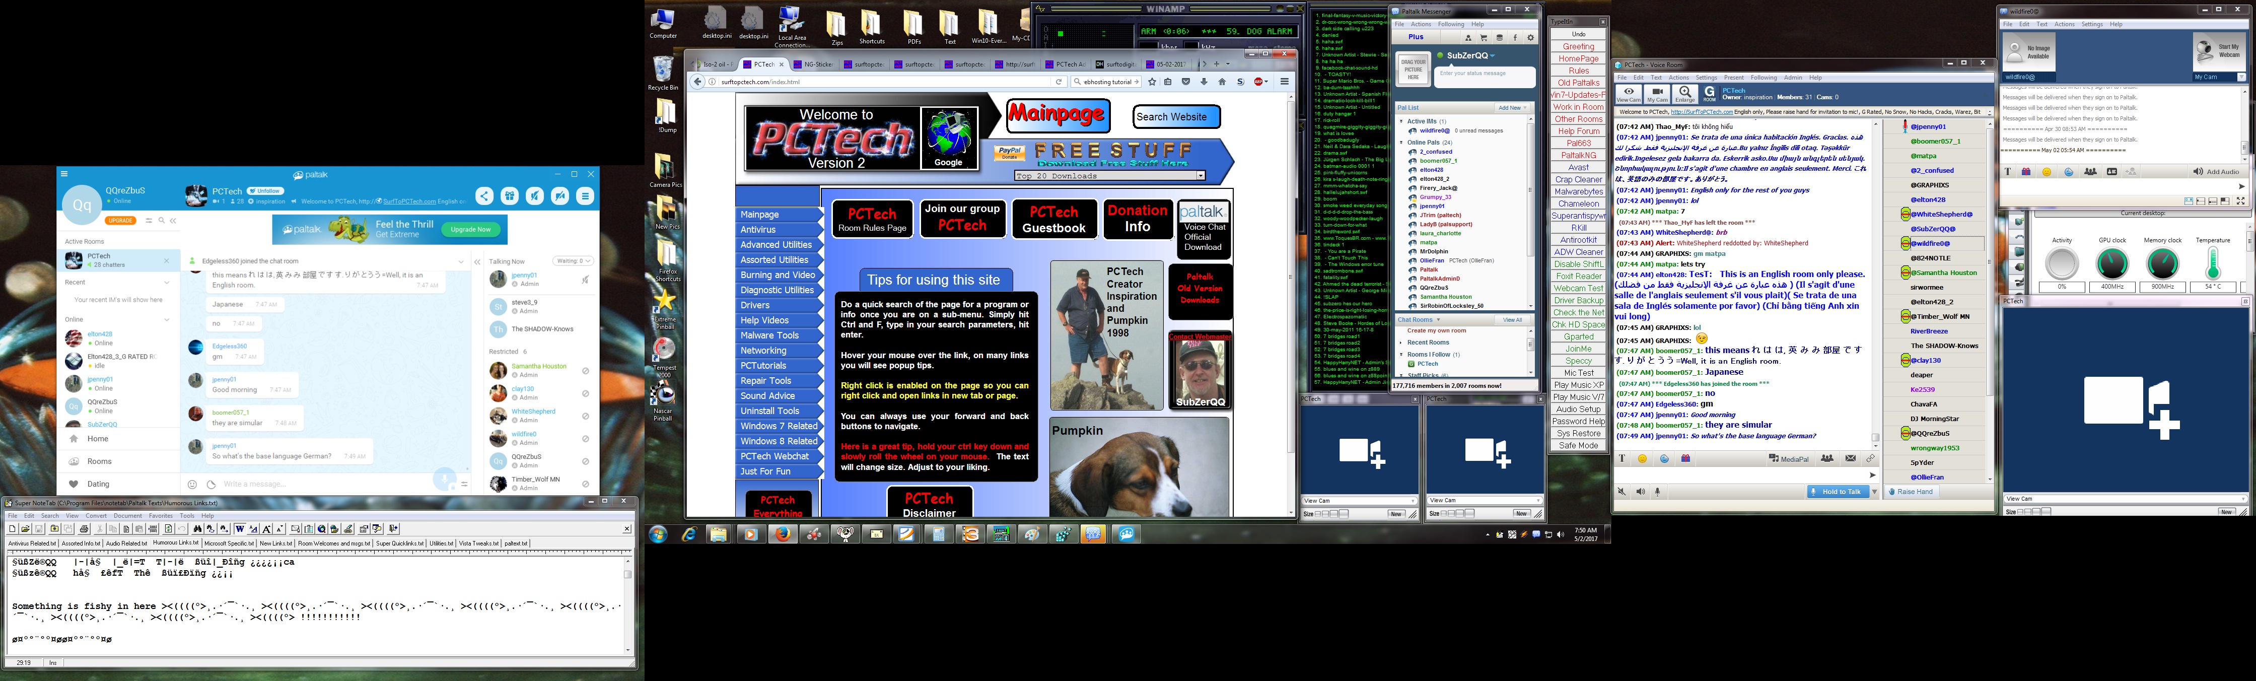Click Enlarge magnifier icon in Voice Room
2256x681 pixels.
(1685, 94)
